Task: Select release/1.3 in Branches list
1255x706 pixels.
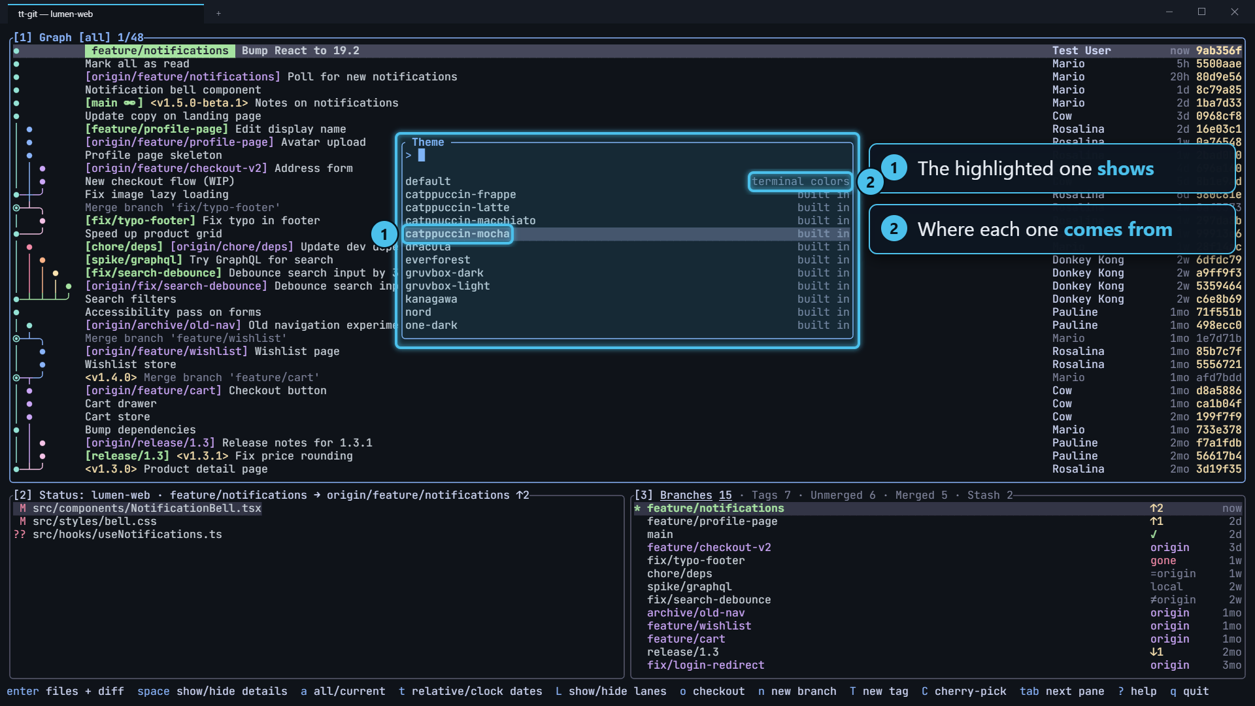Action: coord(938,652)
